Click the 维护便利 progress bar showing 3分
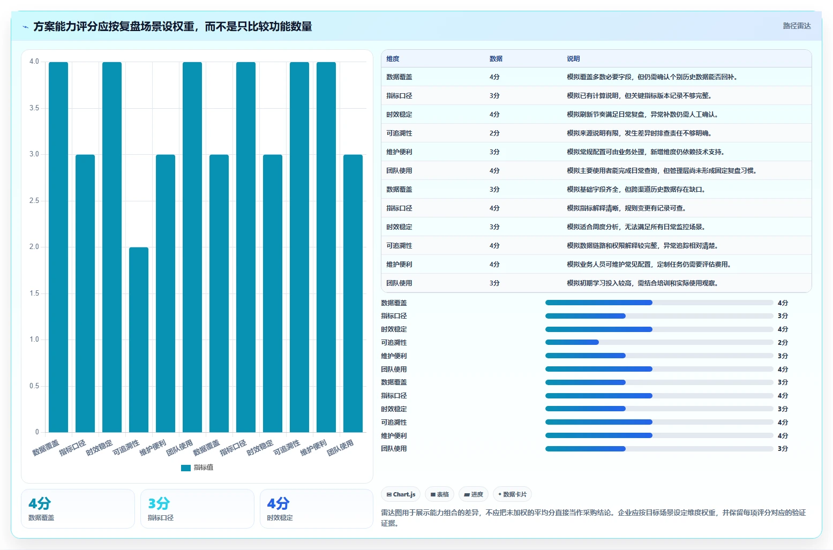This screenshot has width=833, height=550. [x=659, y=356]
